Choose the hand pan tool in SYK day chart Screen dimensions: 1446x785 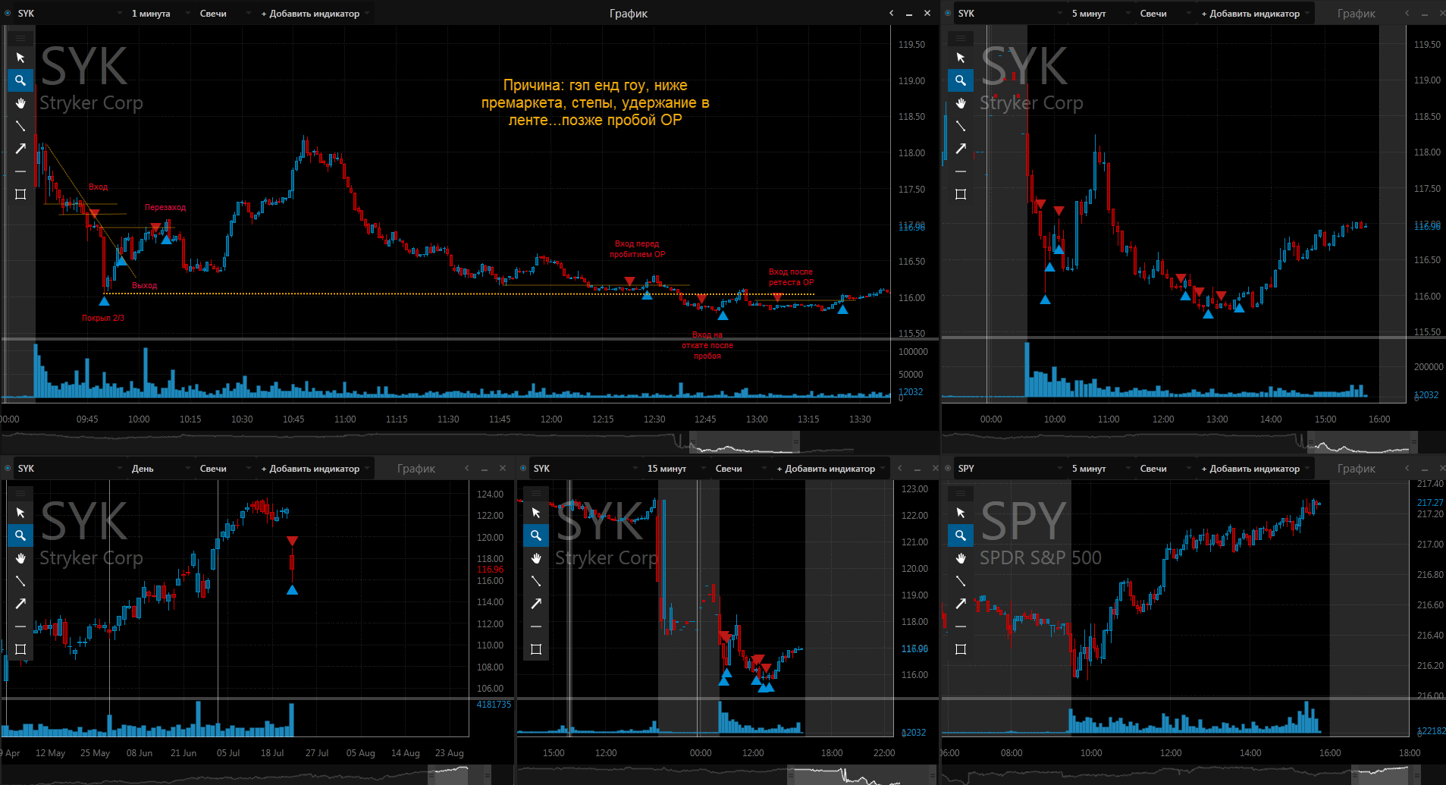pos(20,558)
